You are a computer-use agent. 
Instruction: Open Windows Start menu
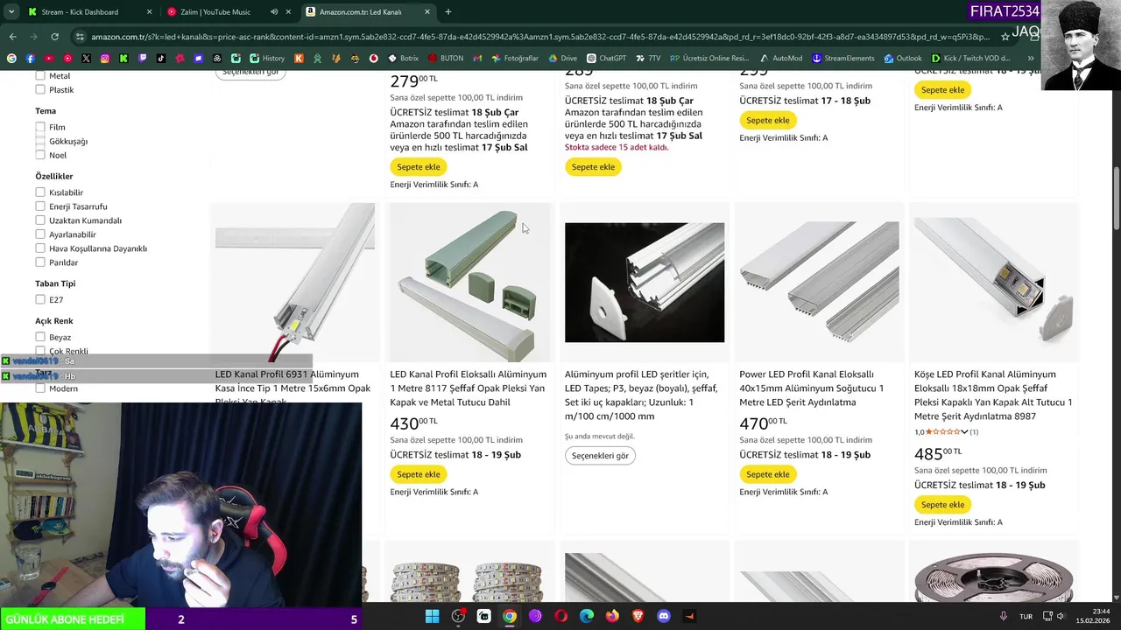432,616
